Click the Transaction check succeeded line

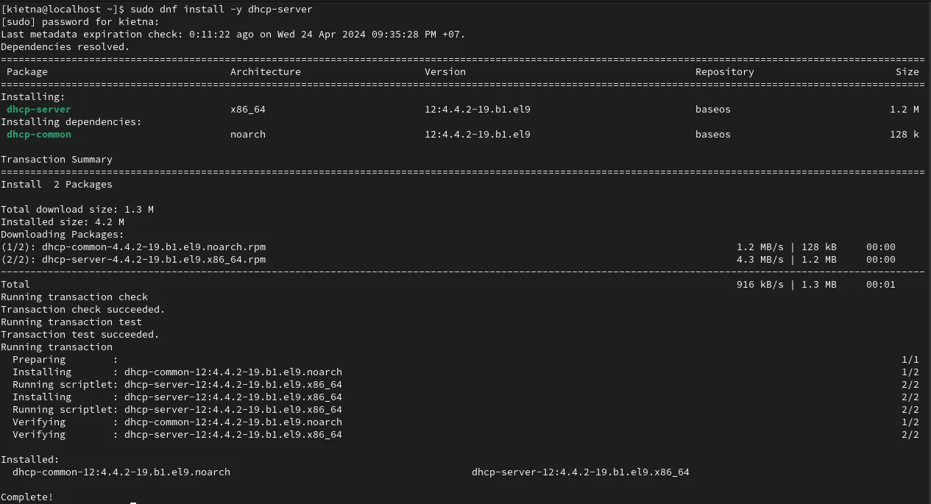83,310
